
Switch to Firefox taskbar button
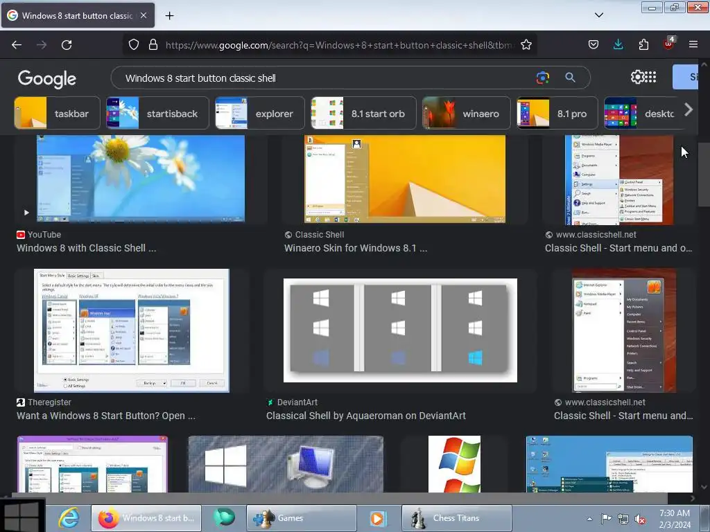click(x=146, y=518)
